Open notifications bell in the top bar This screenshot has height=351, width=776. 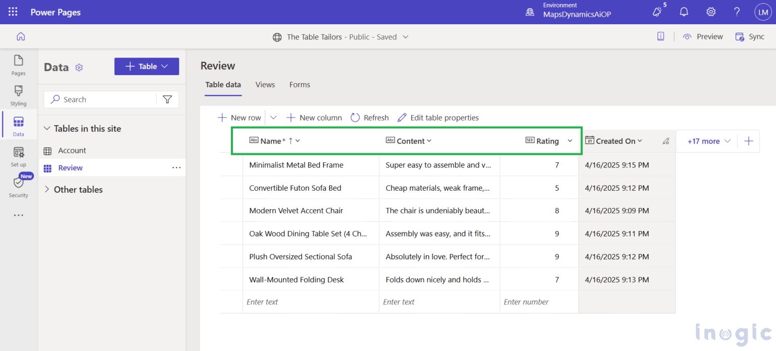coord(684,12)
